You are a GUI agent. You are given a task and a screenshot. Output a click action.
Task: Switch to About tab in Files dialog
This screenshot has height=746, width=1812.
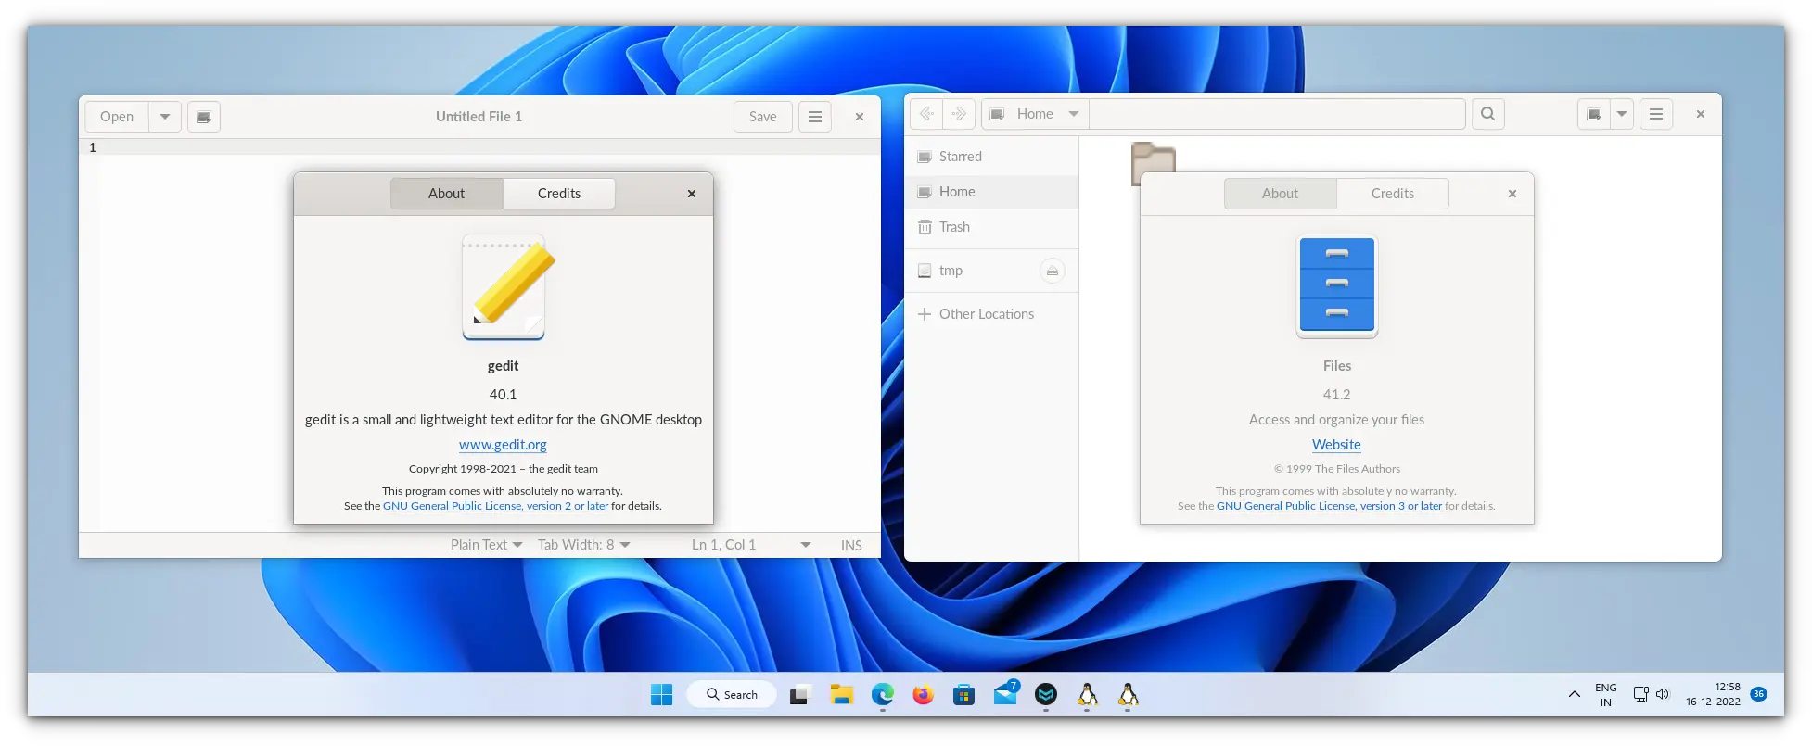tap(1280, 194)
